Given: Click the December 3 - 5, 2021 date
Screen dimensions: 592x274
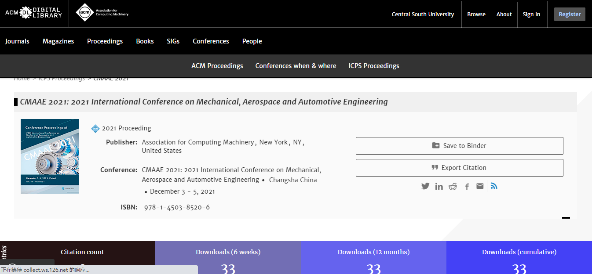Looking at the screenshot, I should coord(183,191).
